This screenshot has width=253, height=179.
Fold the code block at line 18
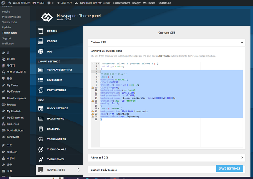pyautogui.click(x=98, y=109)
